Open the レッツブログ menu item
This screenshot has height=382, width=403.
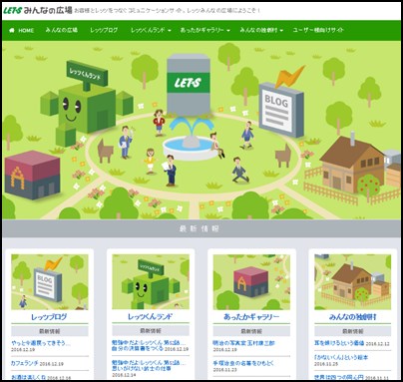[x=104, y=30]
